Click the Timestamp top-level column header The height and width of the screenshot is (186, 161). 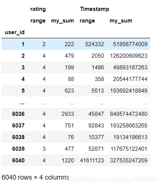coord(95,9)
